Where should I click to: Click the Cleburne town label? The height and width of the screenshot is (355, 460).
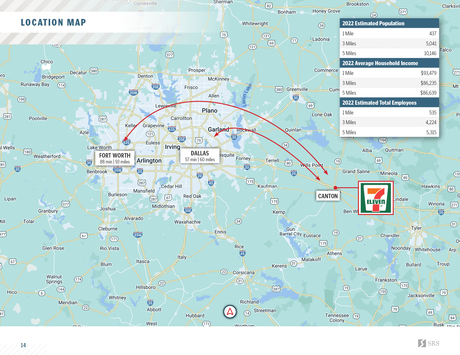pos(108,229)
